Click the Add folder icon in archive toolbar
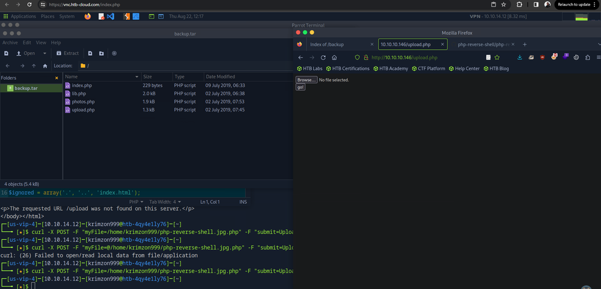Image resolution: width=601 pixels, height=289 pixels. (101, 53)
